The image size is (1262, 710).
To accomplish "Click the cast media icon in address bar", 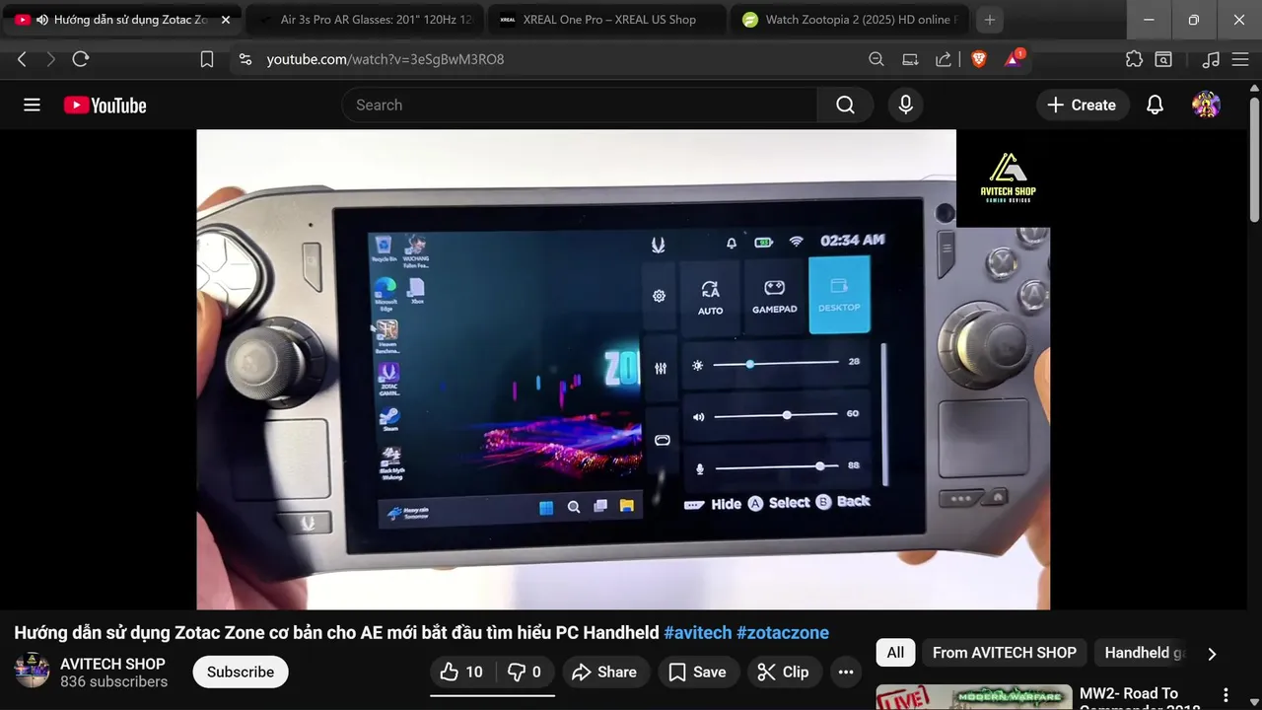I will pyautogui.click(x=910, y=59).
